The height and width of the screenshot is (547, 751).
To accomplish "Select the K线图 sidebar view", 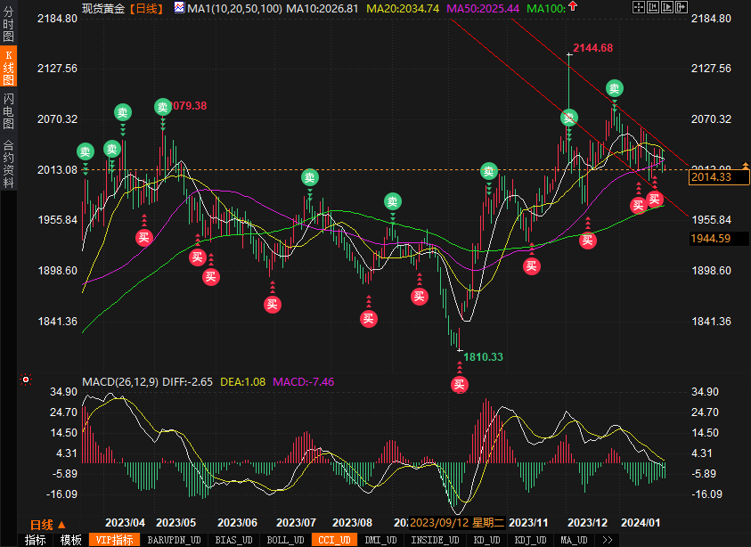I will [x=8, y=68].
